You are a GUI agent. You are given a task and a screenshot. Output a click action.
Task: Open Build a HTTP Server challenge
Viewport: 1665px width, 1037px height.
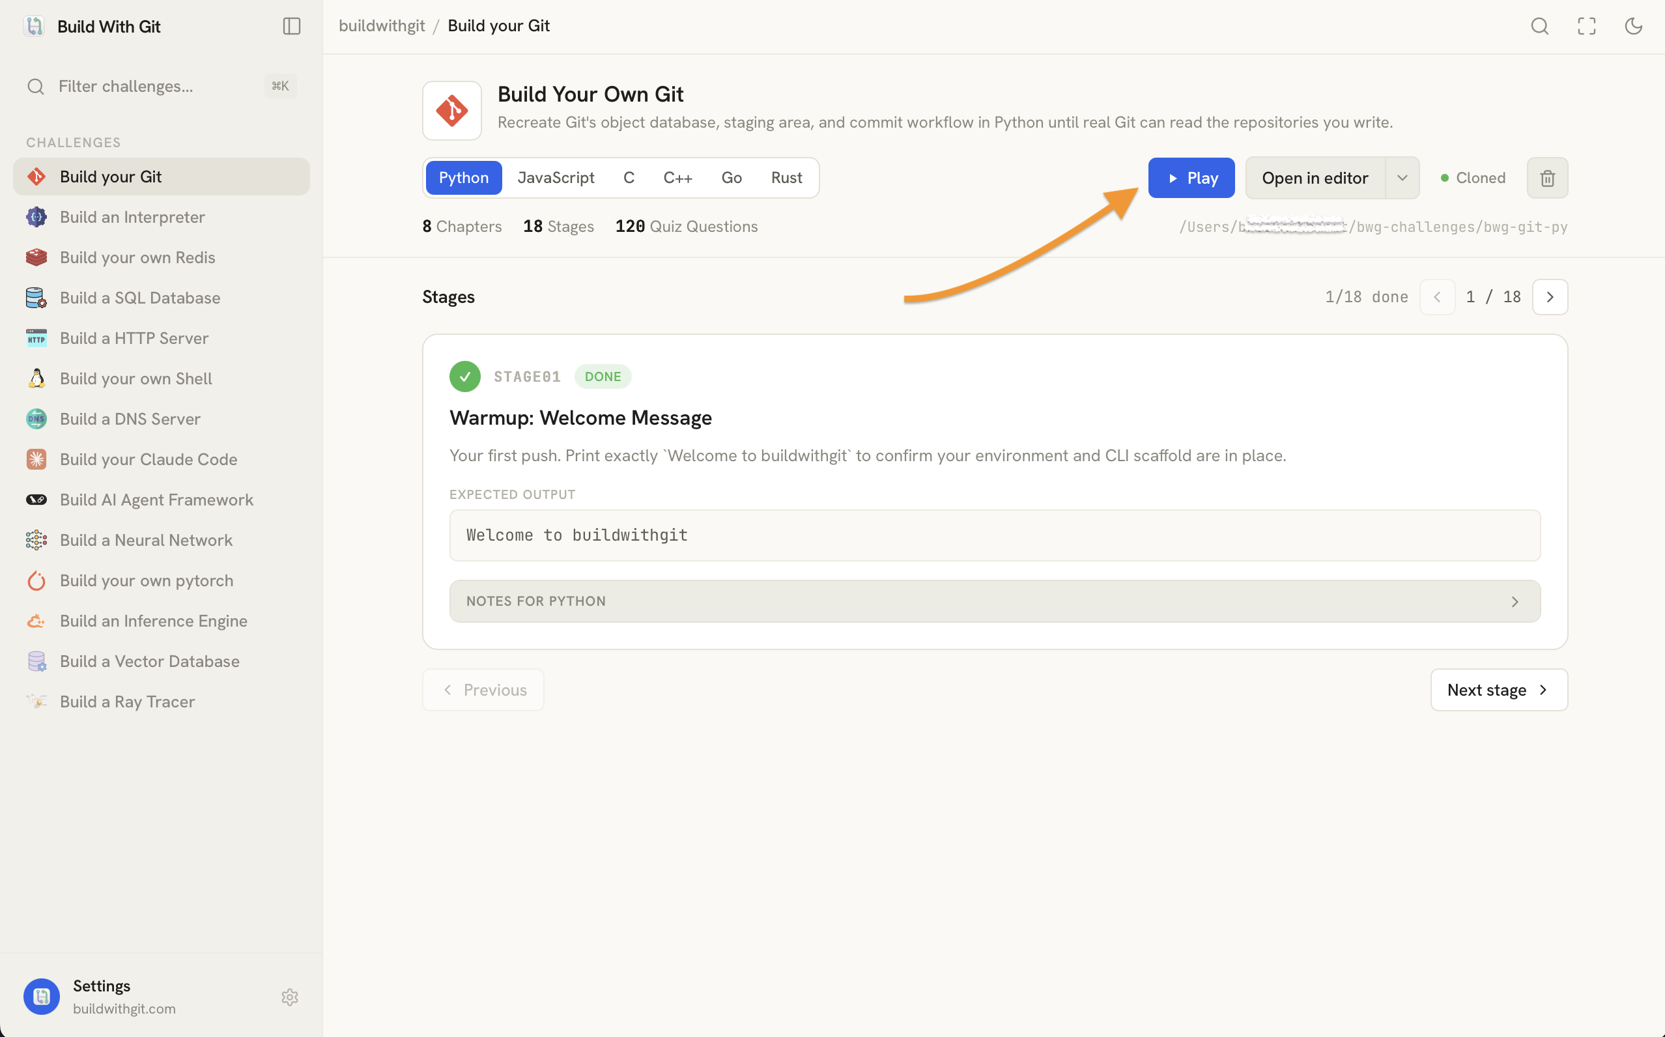161,338
